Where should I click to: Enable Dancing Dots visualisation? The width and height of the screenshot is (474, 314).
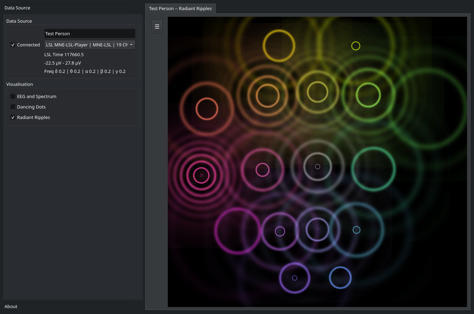pyautogui.click(x=13, y=107)
